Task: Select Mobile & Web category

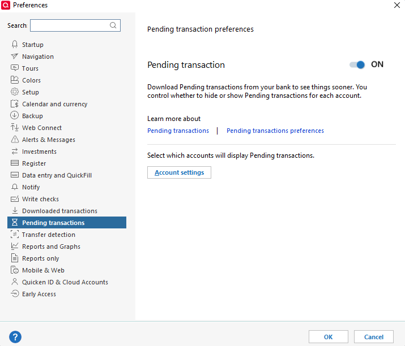Action: [43, 270]
